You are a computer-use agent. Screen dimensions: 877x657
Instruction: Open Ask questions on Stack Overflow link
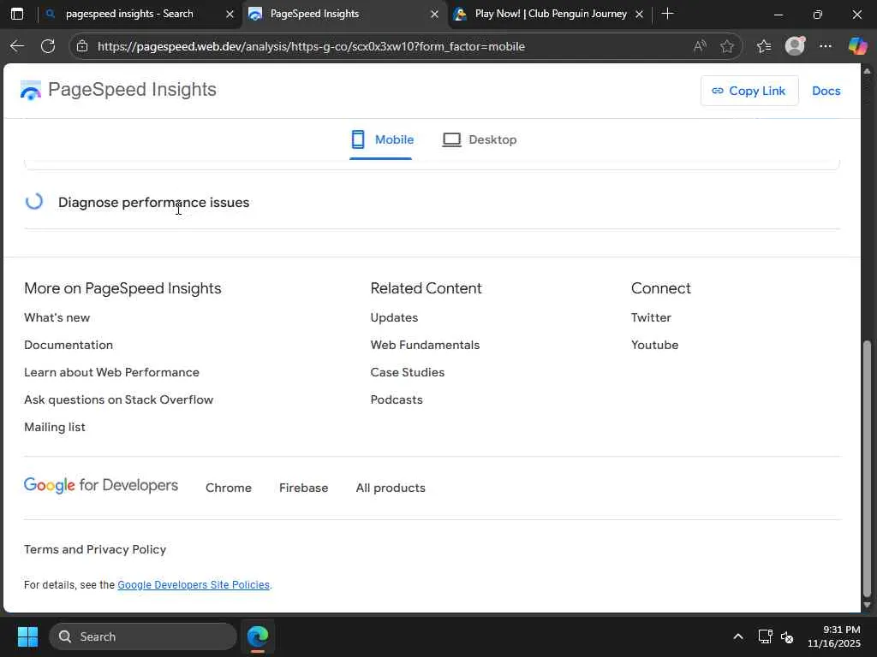click(118, 400)
